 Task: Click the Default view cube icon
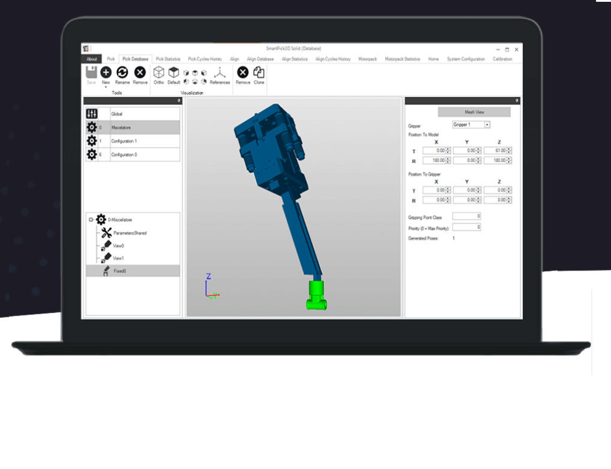(x=173, y=72)
